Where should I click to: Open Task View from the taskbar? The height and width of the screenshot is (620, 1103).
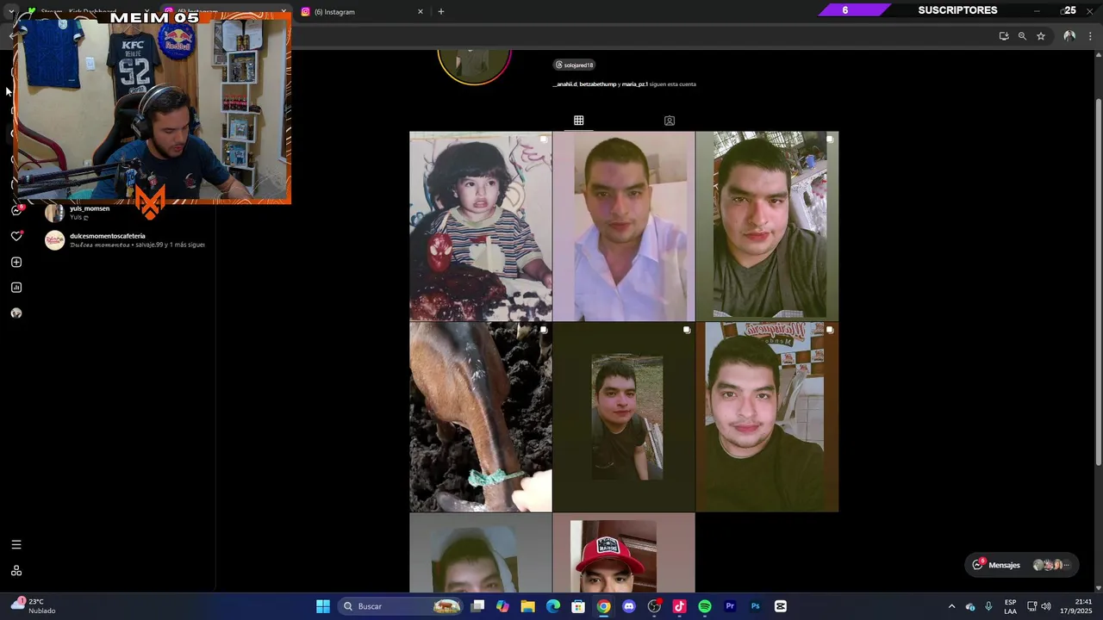[x=478, y=606]
